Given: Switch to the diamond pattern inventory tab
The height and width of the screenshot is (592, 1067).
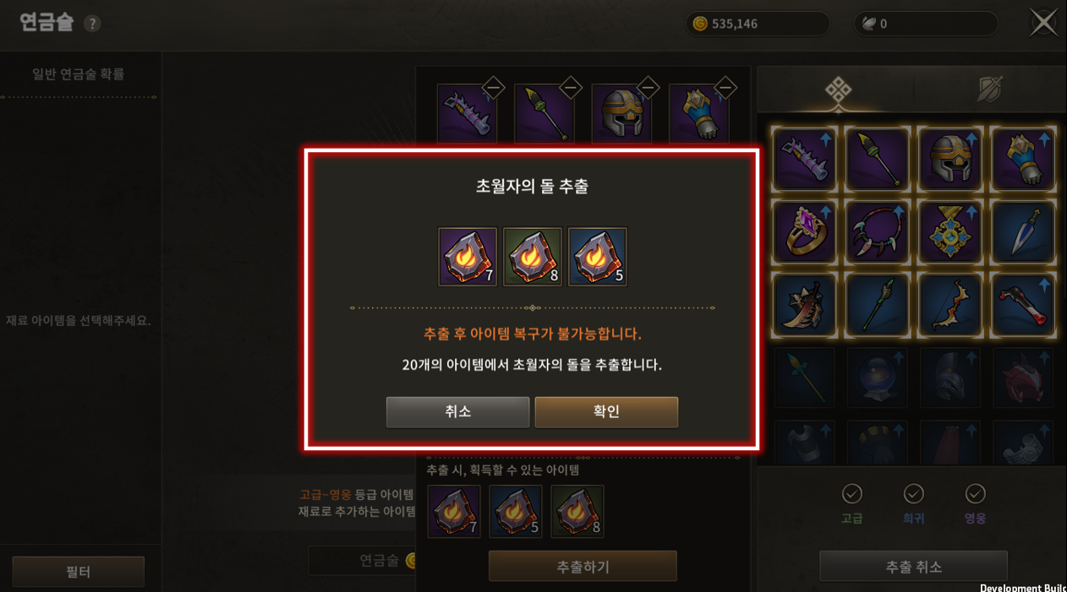Looking at the screenshot, I should (x=838, y=90).
